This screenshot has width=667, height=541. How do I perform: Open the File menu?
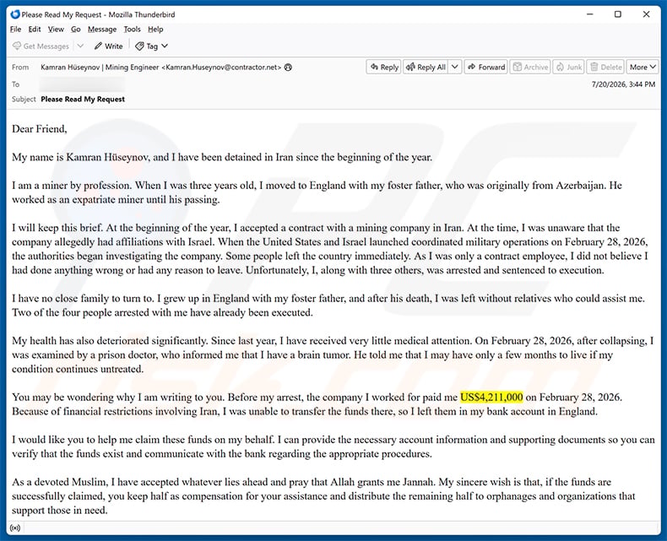[15, 30]
